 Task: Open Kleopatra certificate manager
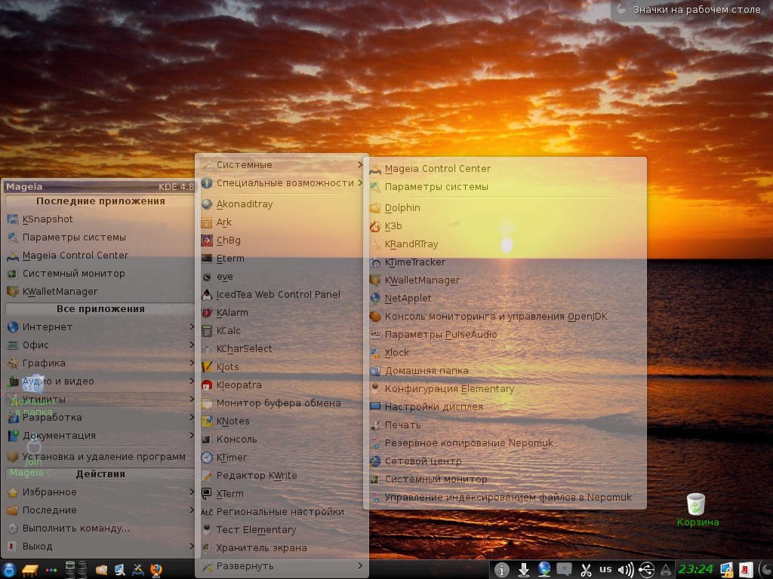coord(282,385)
